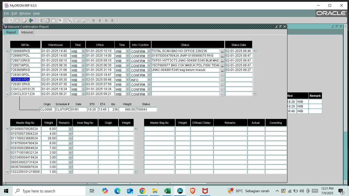Open McAfee from the taskbar
The height and width of the screenshot is (196, 349).
(205, 191)
